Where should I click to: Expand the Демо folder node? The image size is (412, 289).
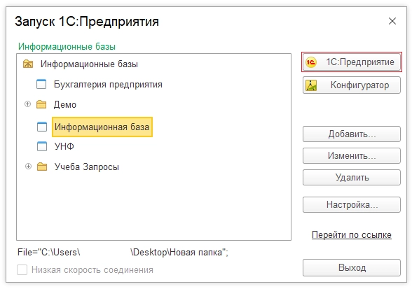point(27,104)
